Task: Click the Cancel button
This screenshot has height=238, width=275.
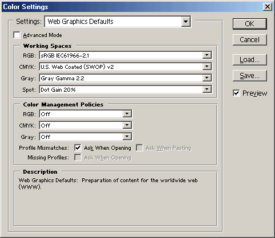Action: coord(250,40)
